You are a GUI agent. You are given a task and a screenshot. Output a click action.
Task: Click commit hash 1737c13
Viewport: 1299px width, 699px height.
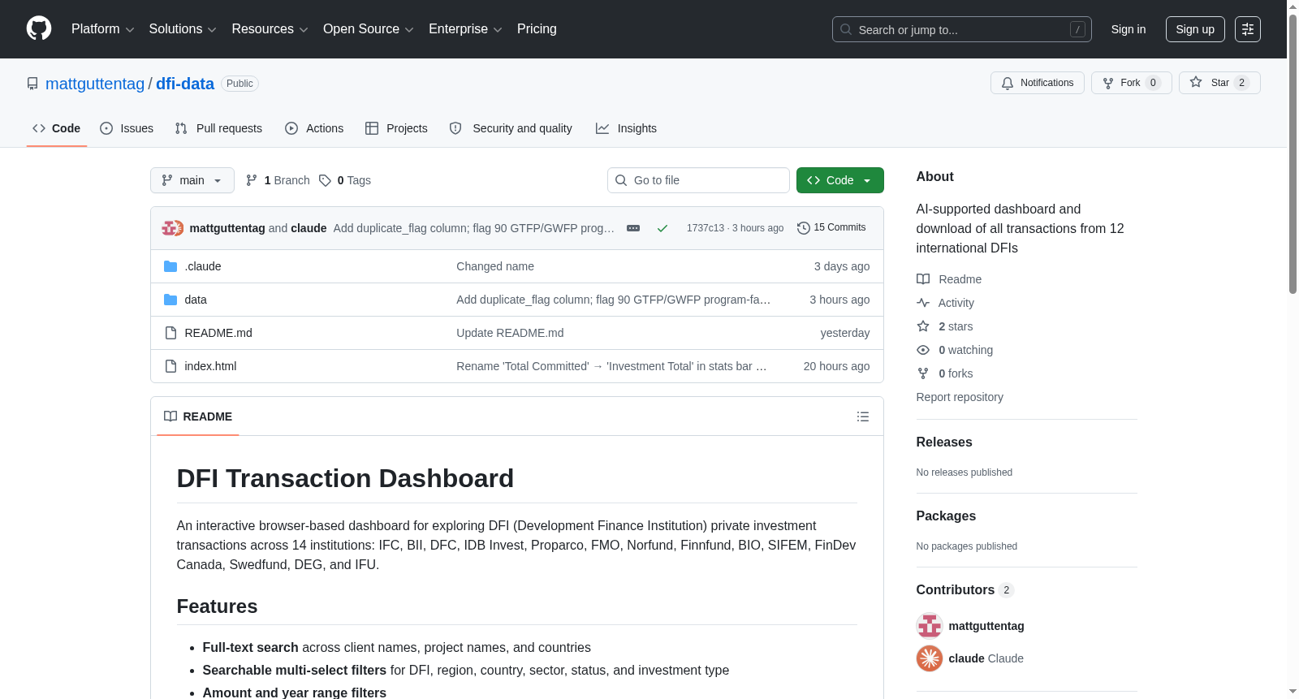click(x=706, y=228)
